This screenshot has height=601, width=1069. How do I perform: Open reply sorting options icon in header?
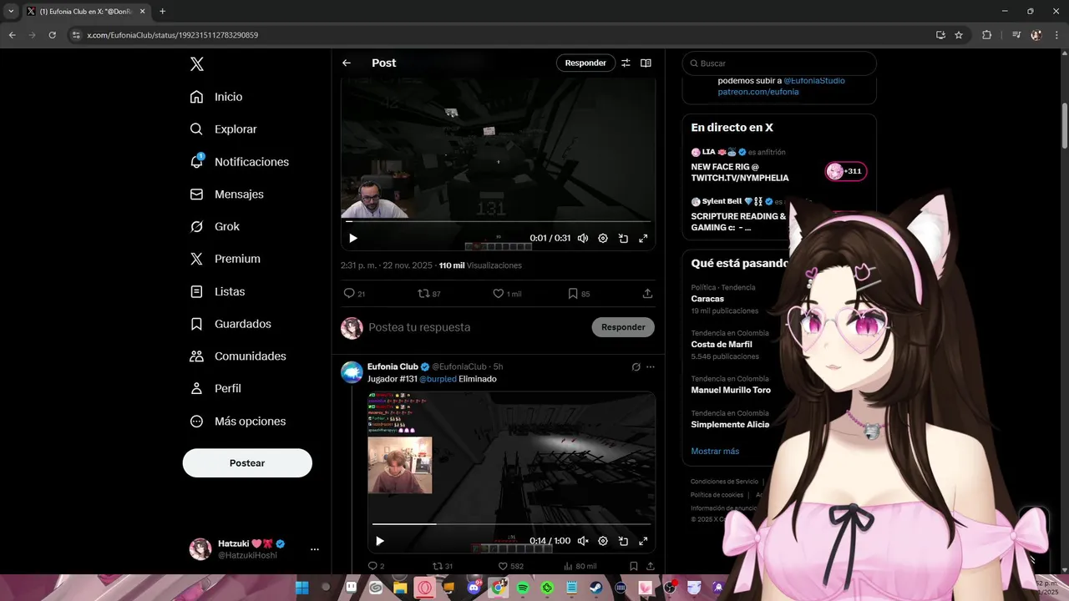tap(626, 63)
